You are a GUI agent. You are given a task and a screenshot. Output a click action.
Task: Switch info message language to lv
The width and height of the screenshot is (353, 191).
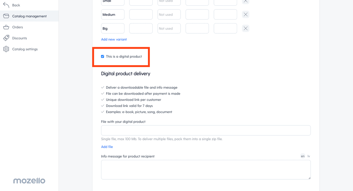(309, 156)
